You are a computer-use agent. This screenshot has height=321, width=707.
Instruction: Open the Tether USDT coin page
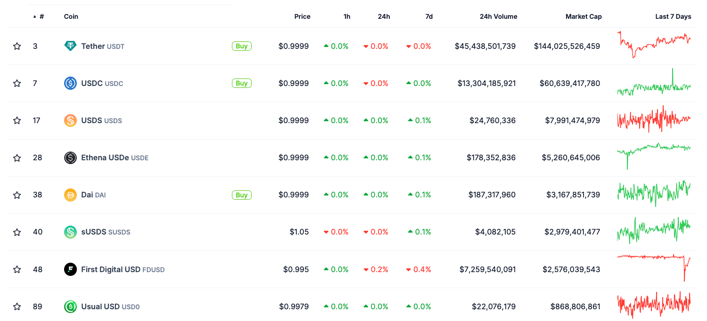[103, 46]
